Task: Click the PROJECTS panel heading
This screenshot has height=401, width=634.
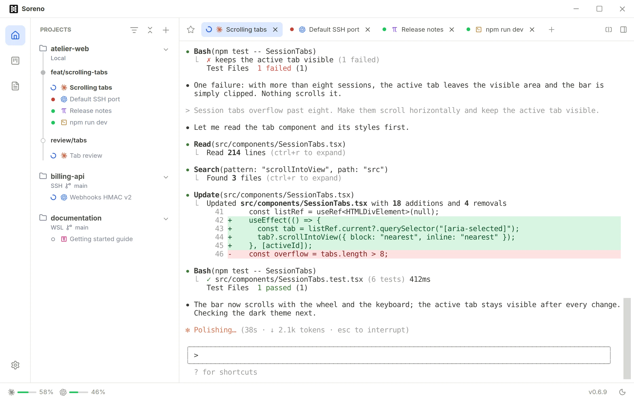Action: pos(55,30)
